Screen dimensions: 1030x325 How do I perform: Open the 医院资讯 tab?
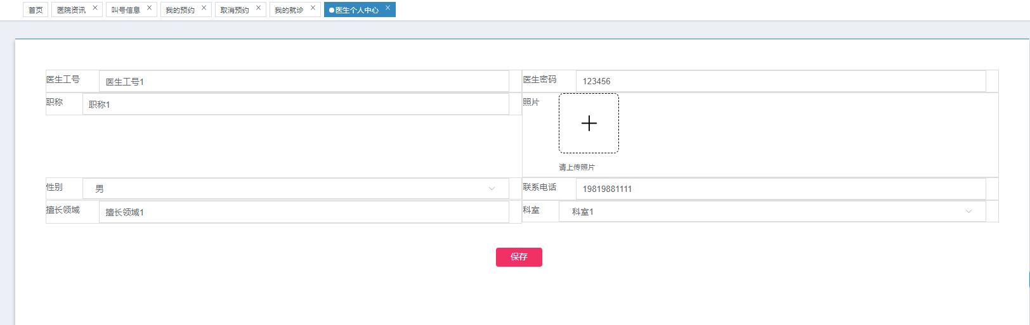(71, 10)
